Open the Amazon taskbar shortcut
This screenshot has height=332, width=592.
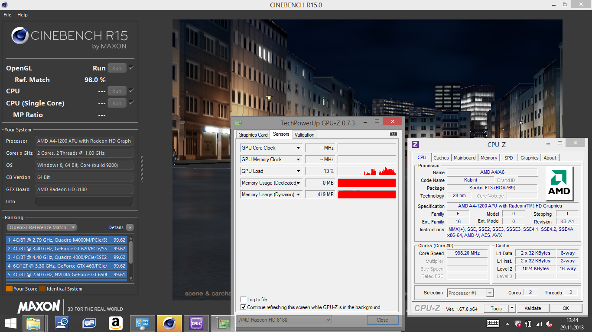point(115,323)
